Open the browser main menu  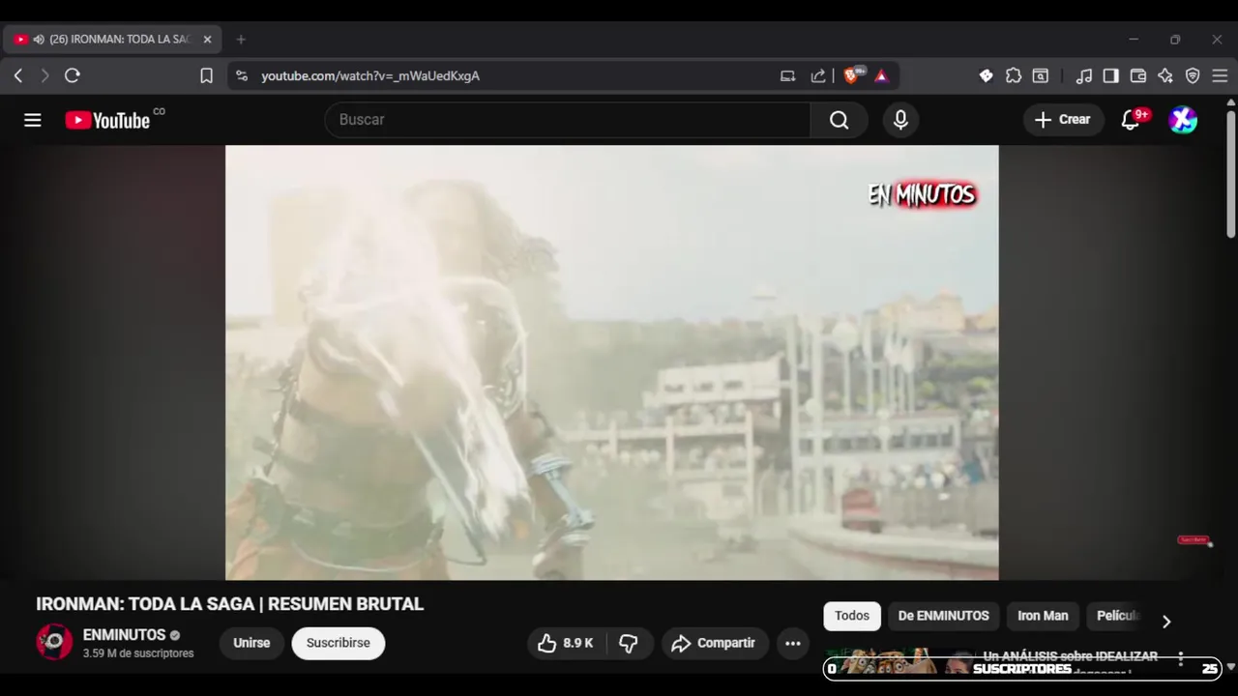[x=1220, y=75]
